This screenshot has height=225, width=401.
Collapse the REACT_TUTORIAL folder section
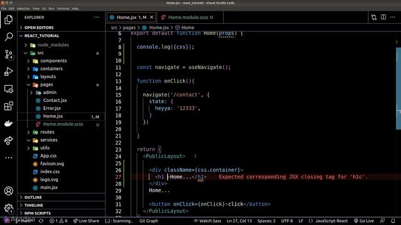[x=61, y=36]
